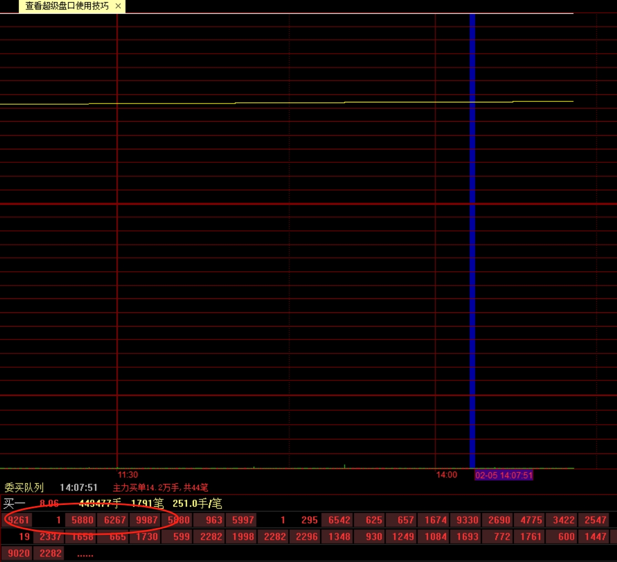
Task: Select queue cell 1447
Action: [x=594, y=537]
